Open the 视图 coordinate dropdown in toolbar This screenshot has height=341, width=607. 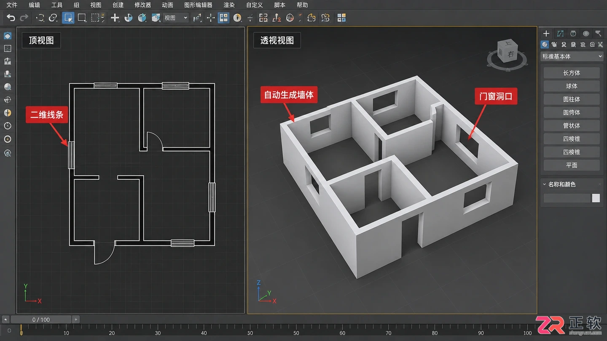coord(176,18)
